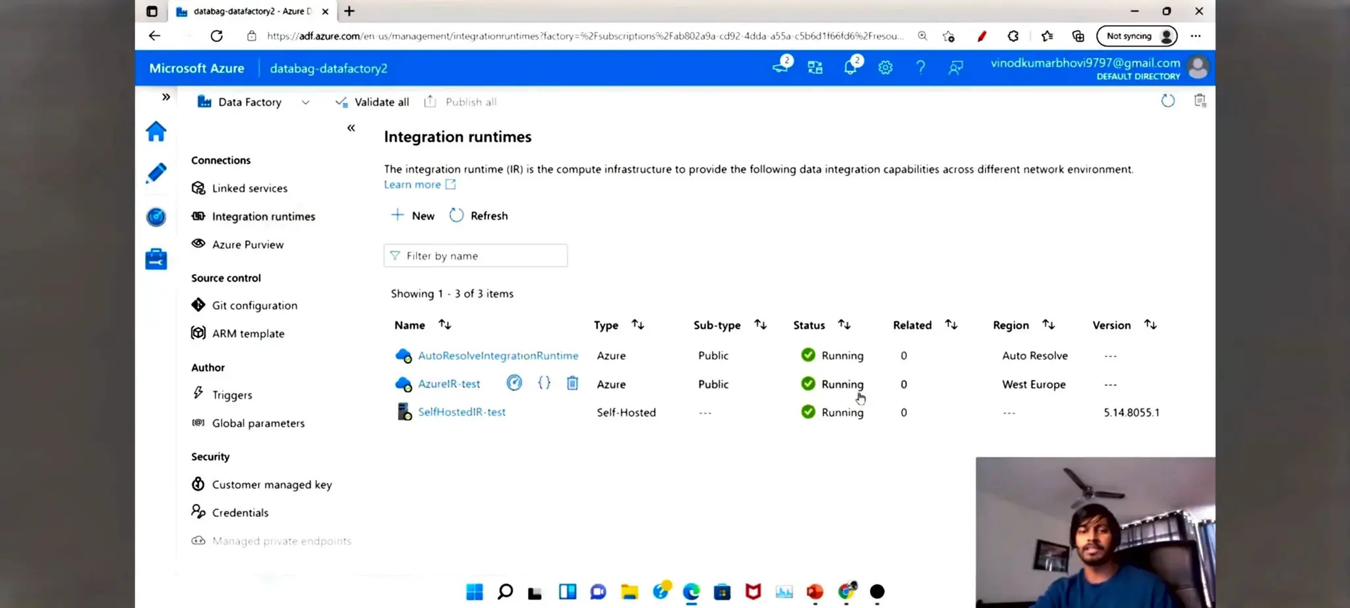1350x608 pixels.
Task: Discard all changes trash icon
Action: (x=1200, y=100)
